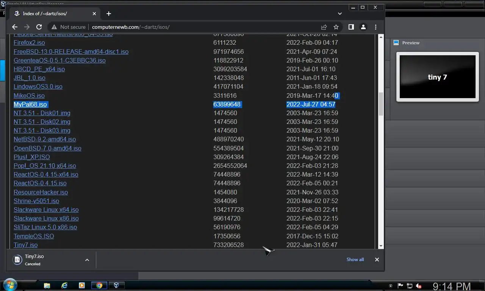This screenshot has width=485, height=291.
Task: Reload the ISO index page
Action: [x=39, y=27]
